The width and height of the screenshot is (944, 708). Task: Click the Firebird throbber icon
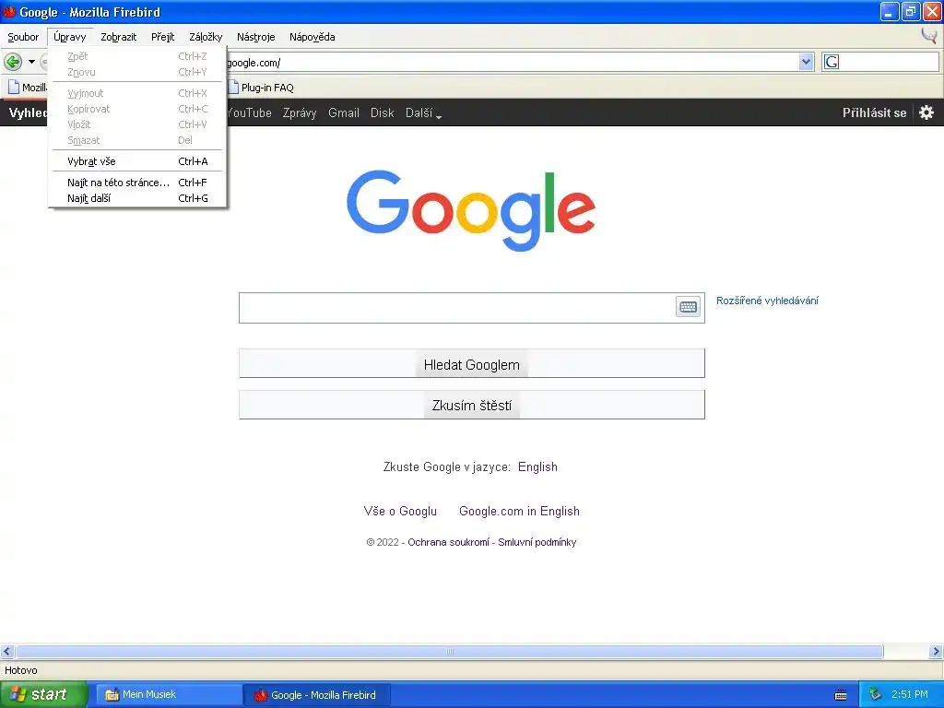point(929,36)
